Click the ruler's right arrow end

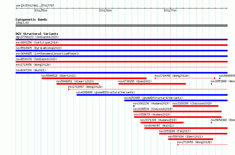pos(227,8)
